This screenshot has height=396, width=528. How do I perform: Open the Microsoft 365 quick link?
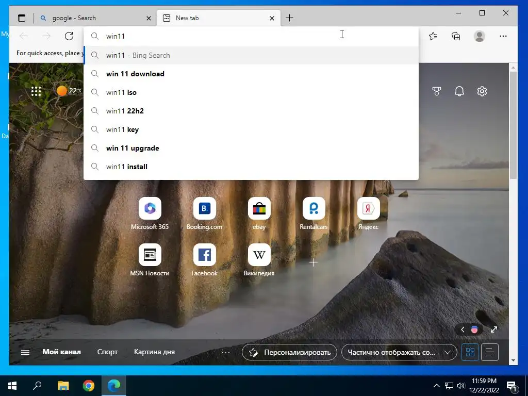pos(150,214)
